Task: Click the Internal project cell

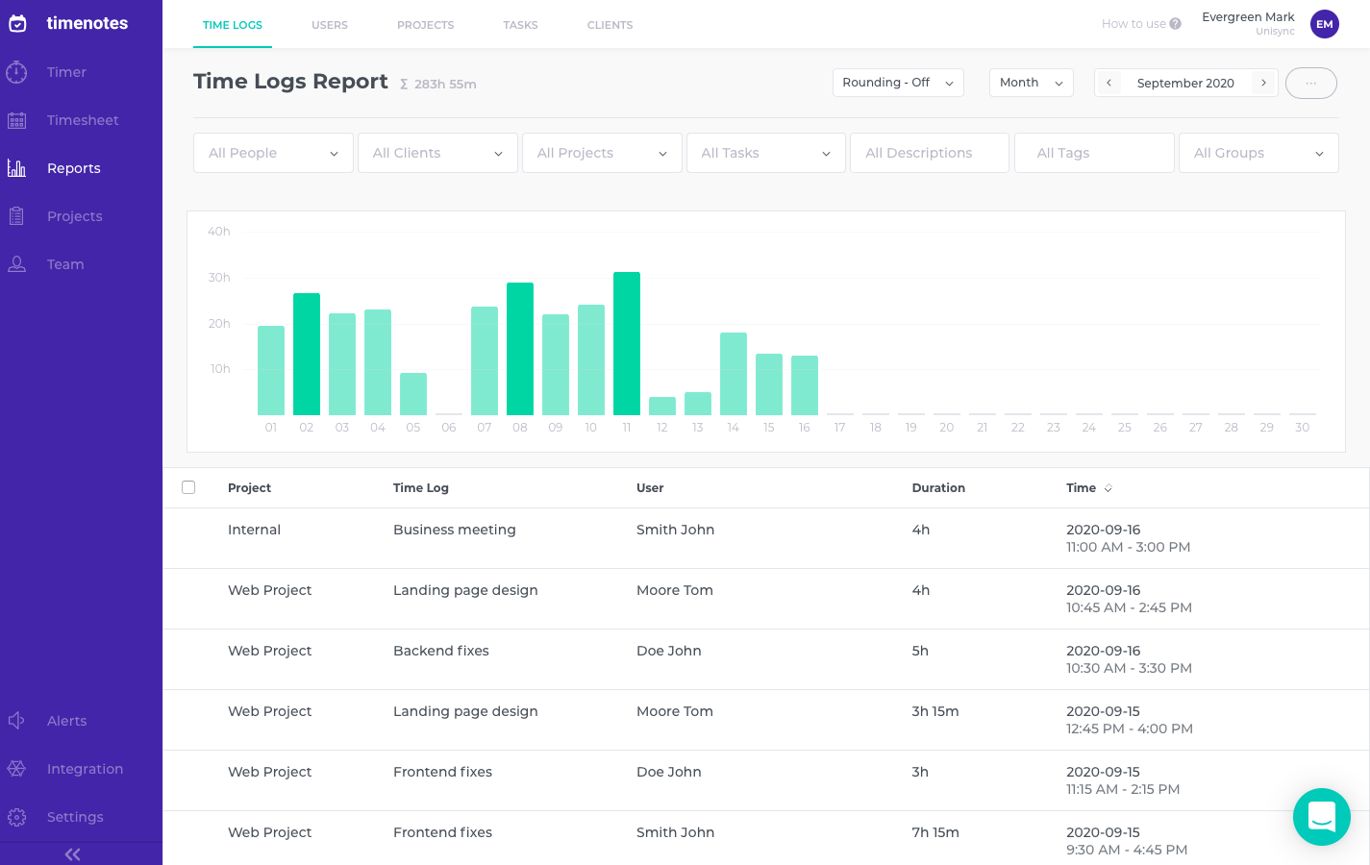Action: [254, 530]
